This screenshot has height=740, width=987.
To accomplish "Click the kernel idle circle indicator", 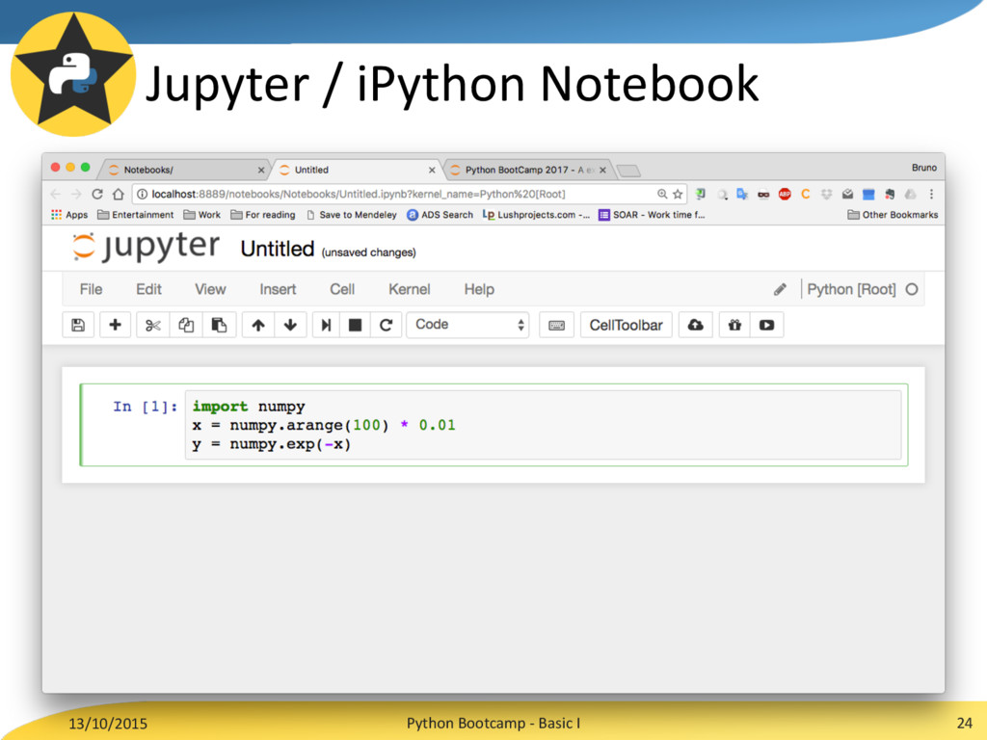I will (x=912, y=289).
